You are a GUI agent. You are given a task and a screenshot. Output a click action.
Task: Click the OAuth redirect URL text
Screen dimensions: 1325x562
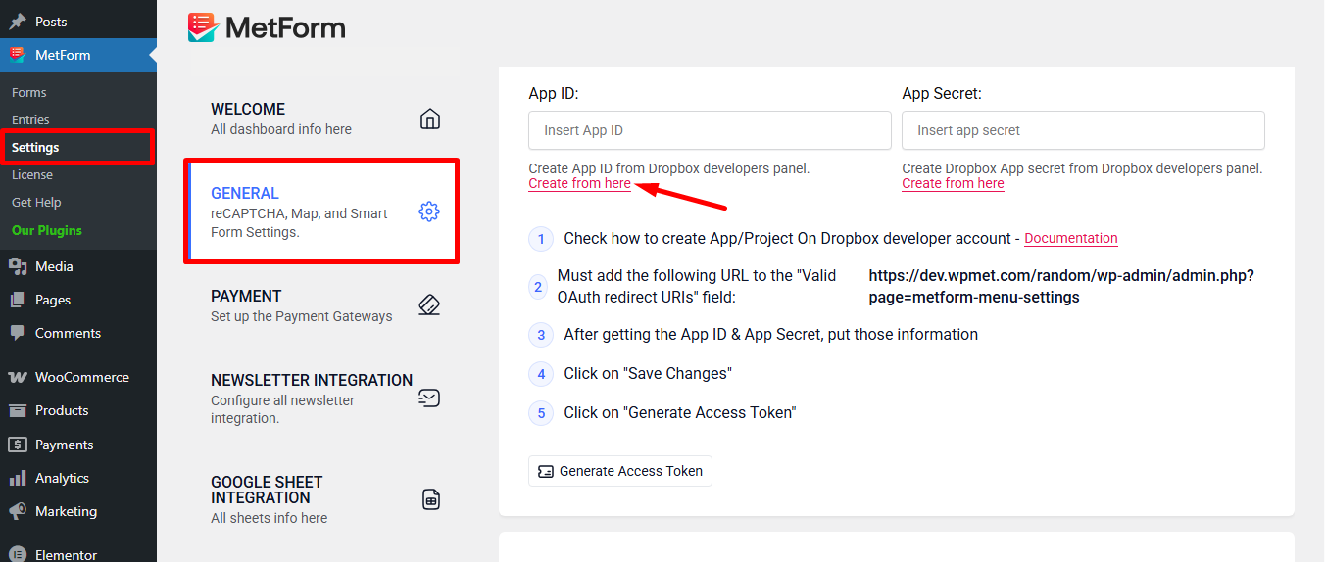coord(1061,286)
